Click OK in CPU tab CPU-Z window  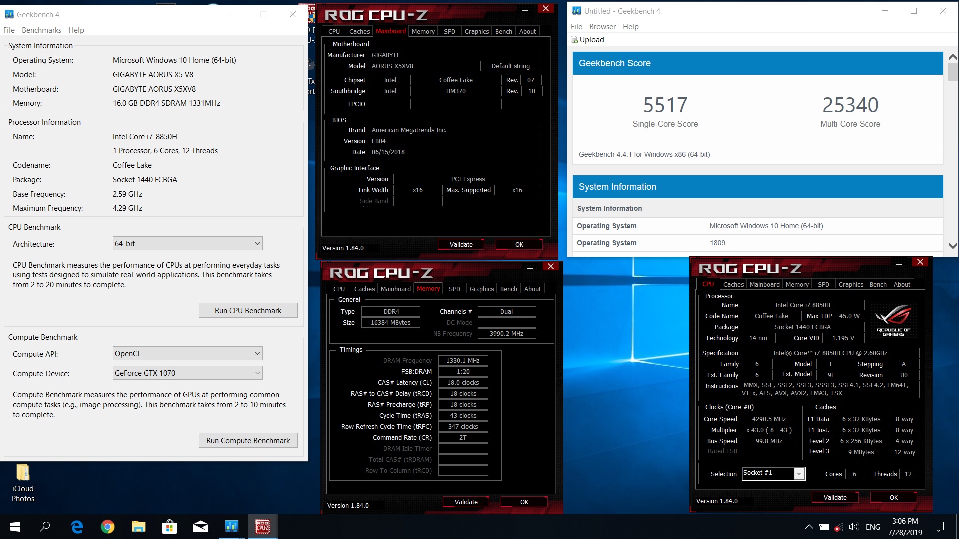pos(894,497)
